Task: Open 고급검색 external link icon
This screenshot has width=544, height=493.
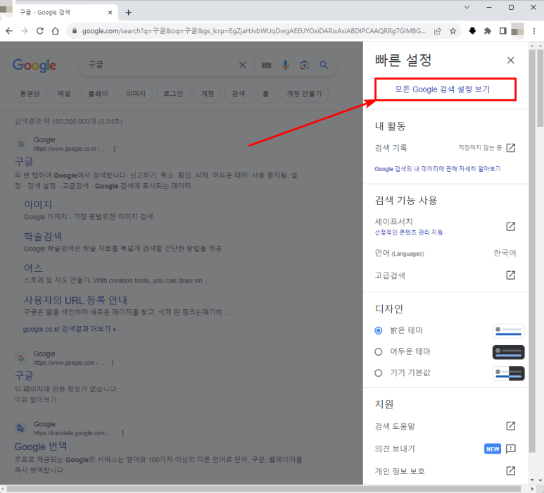Action: (x=511, y=275)
